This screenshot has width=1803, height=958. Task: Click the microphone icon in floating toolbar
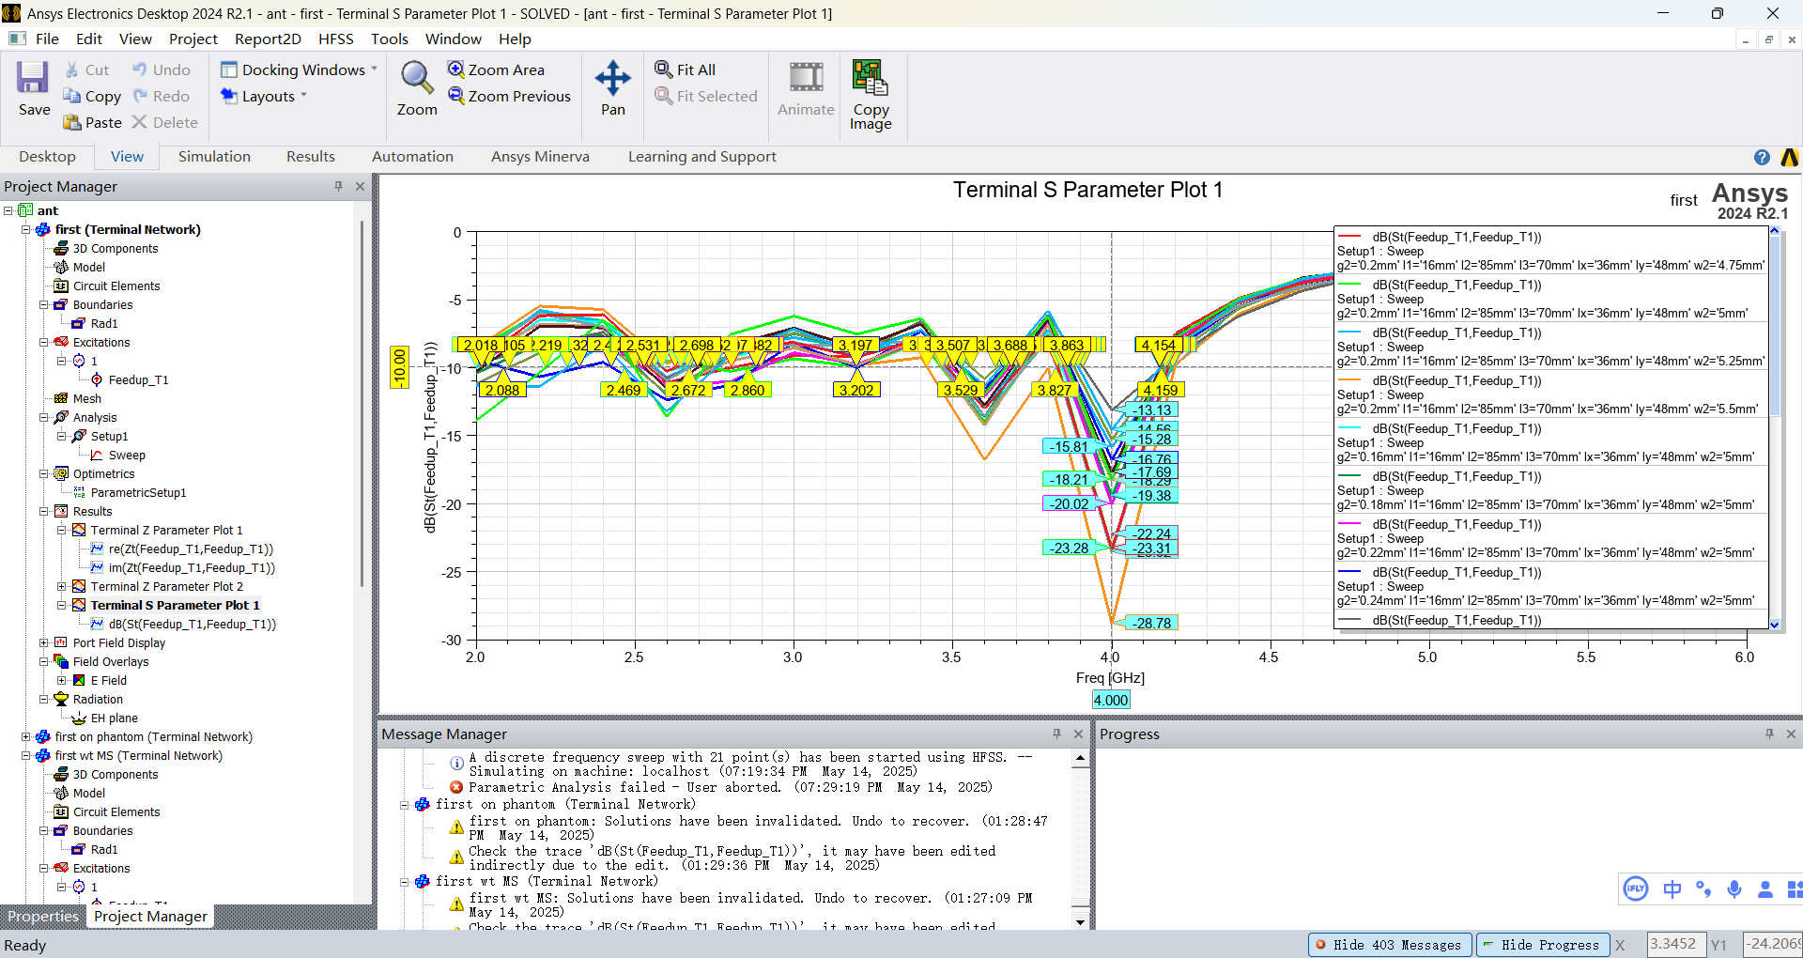tap(1734, 888)
